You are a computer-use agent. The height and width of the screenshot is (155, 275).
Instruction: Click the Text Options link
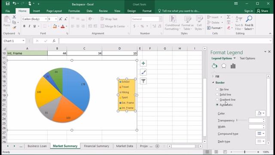pos(247,58)
